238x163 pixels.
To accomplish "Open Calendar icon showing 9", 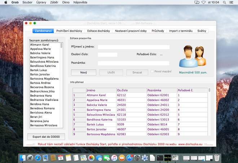I will coord(61,158).
